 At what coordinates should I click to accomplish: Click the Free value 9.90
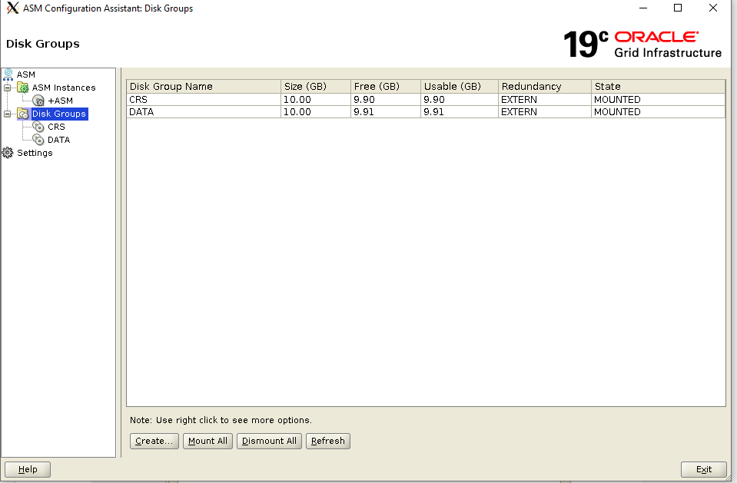pos(386,100)
